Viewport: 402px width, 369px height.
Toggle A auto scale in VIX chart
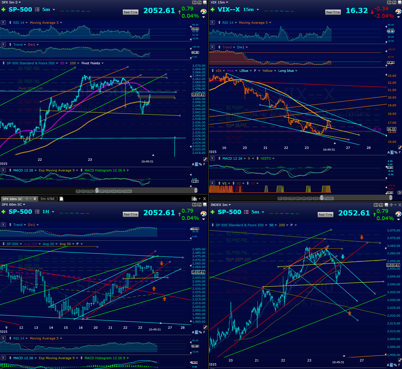click(x=389, y=152)
